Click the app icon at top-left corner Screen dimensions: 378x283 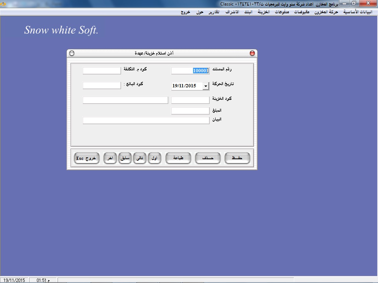3,4
